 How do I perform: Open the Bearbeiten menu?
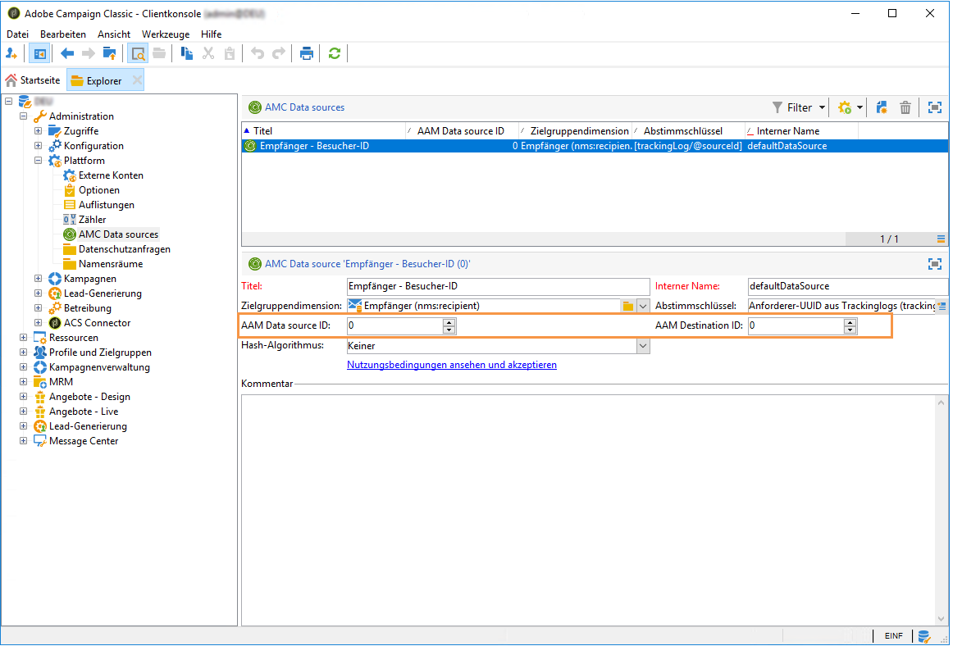[x=63, y=34]
